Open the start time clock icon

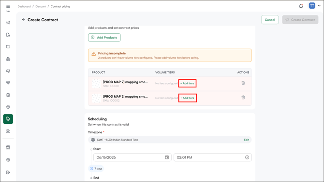tap(247, 157)
